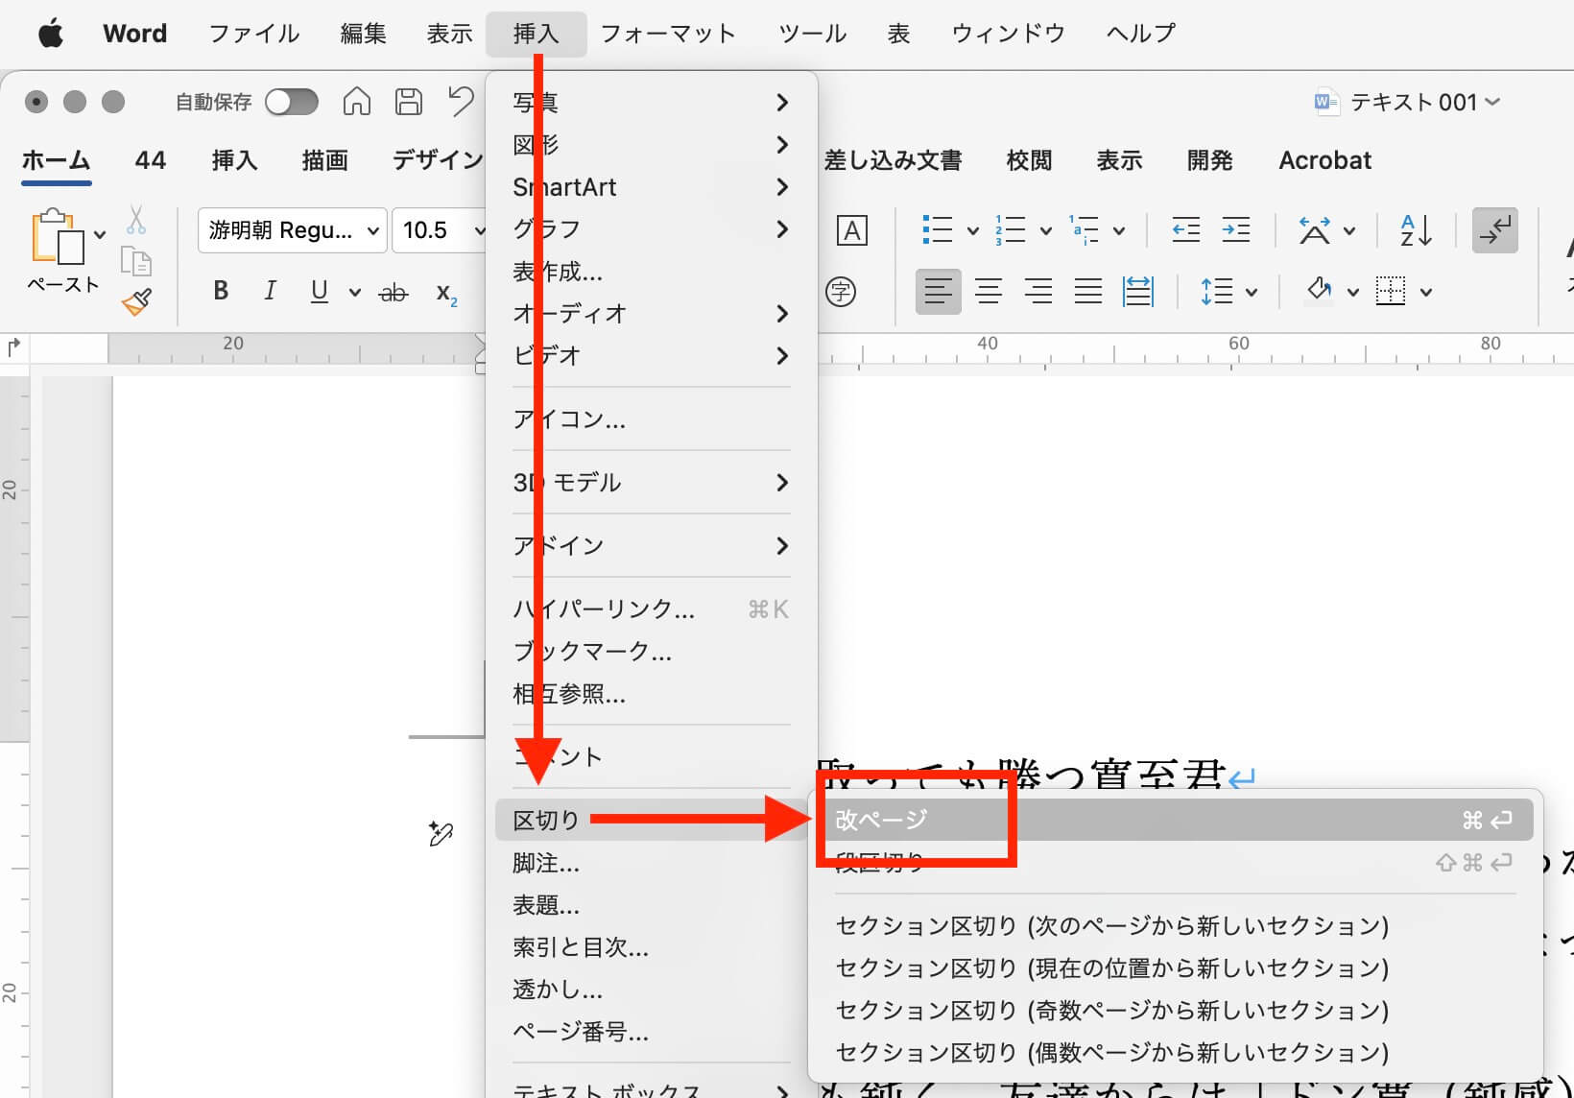The image size is (1574, 1098).
Task: Click the multilevel list icon
Action: 1083,230
